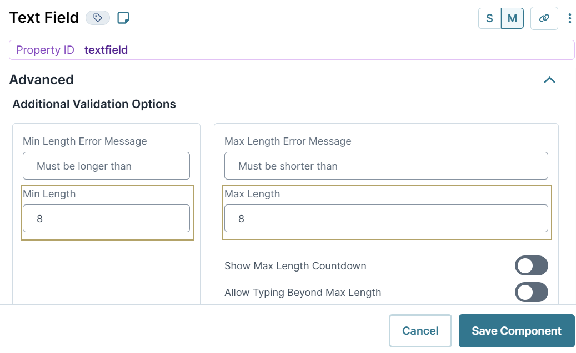The height and width of the screenshot is (353, 576).
Task: Click the Save Component button
Action: 517,331
